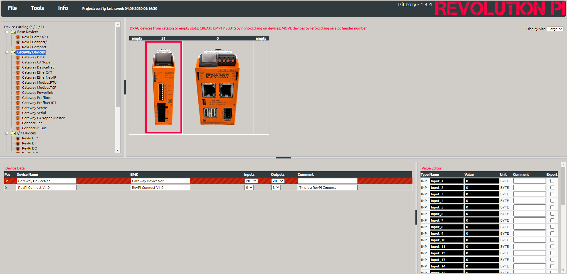567x274 pixels.
Task: Click the Gateway Profinet IRT device icon
Action: [18, 103]
